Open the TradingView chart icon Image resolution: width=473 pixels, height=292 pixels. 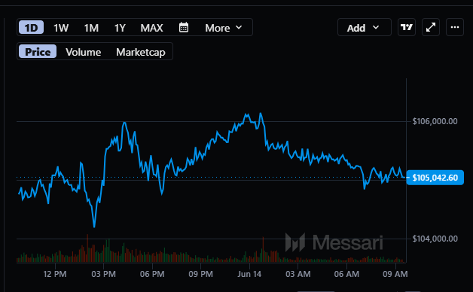click(x=406, y=27)
